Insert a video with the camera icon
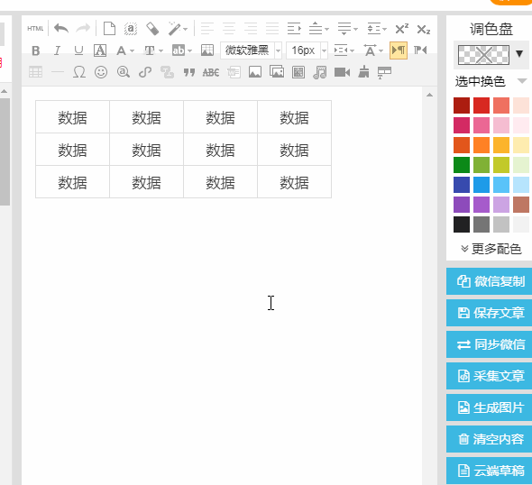This screenshot has width=532, height=485. (x=342, y=72)
